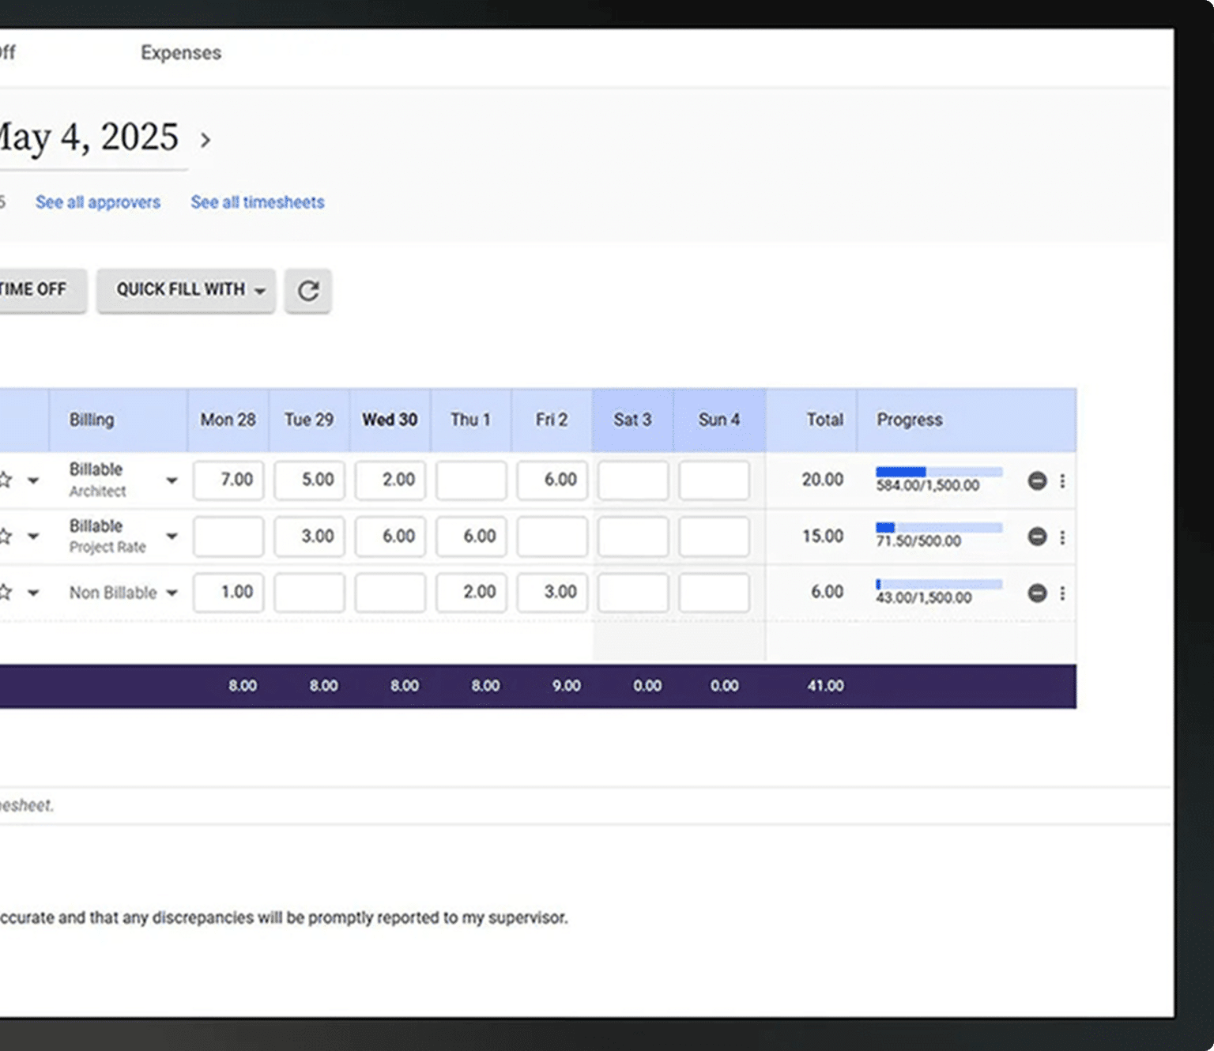The width and height of the screenshot is (1214, 1051).
Task: Open the dropdown arrow beside the Architect row star
Action: coord(33,480)
